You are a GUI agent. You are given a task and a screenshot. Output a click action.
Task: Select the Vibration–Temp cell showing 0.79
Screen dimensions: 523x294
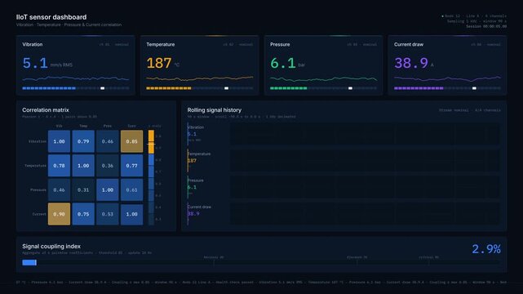click(83, 141)
